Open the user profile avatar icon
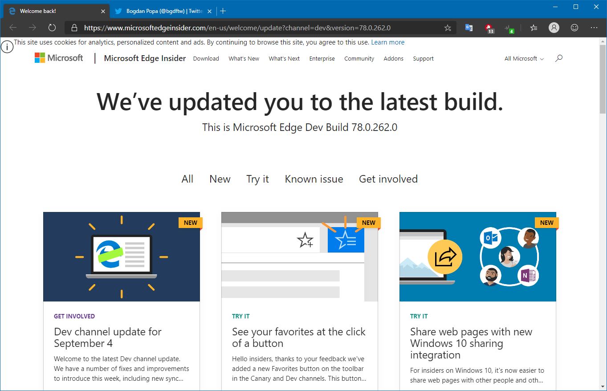This screenshot has height=391, width=607. [x=554, y=28]
